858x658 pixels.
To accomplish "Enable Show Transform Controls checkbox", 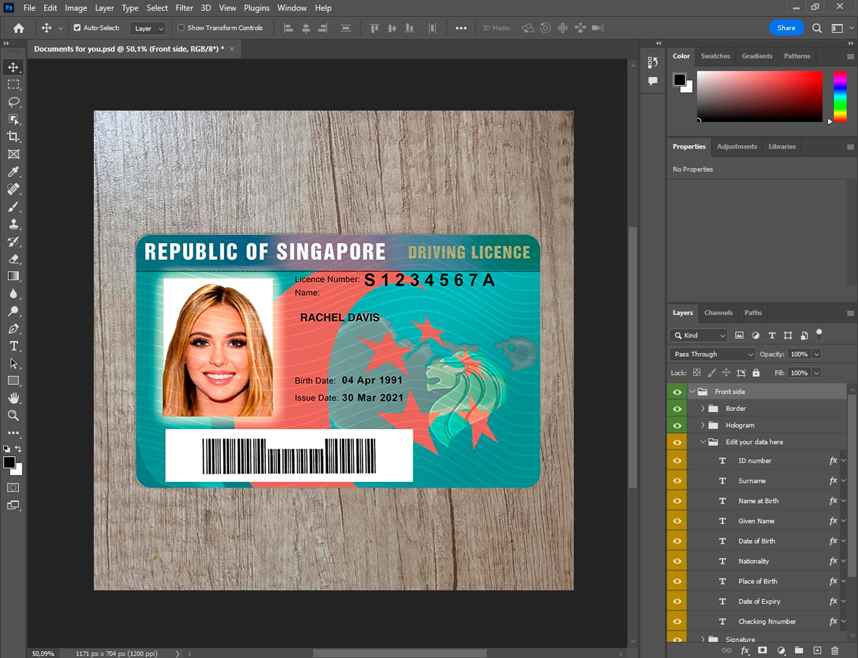I will 181,27.
